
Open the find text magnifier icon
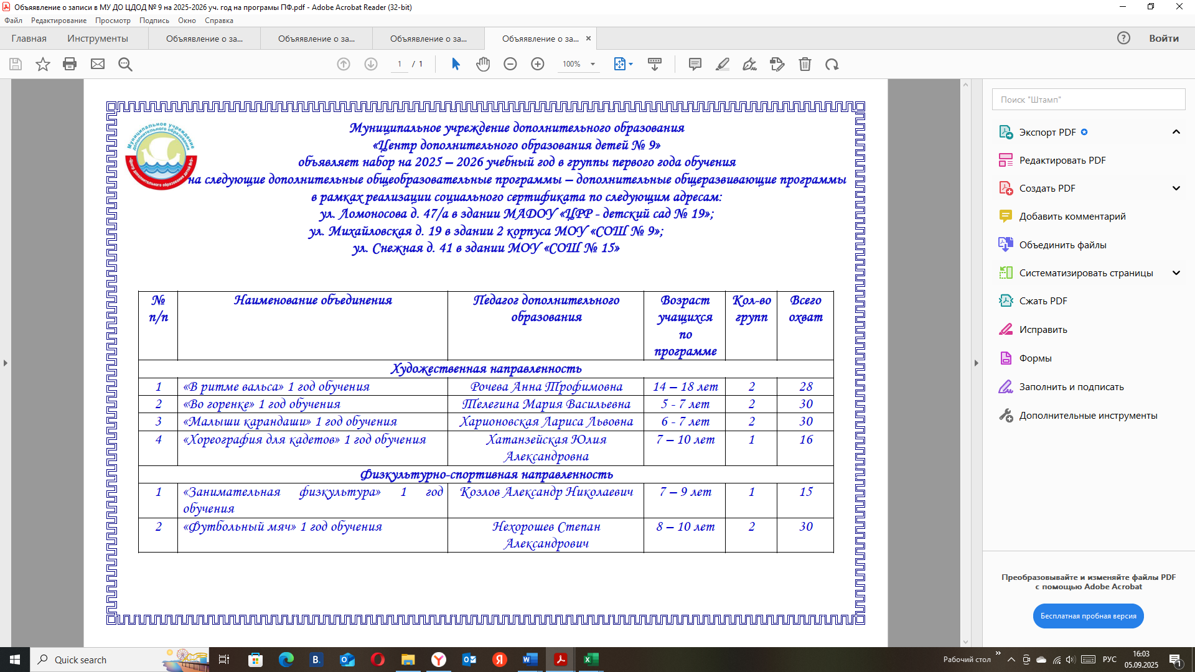[x=125, y=64]
